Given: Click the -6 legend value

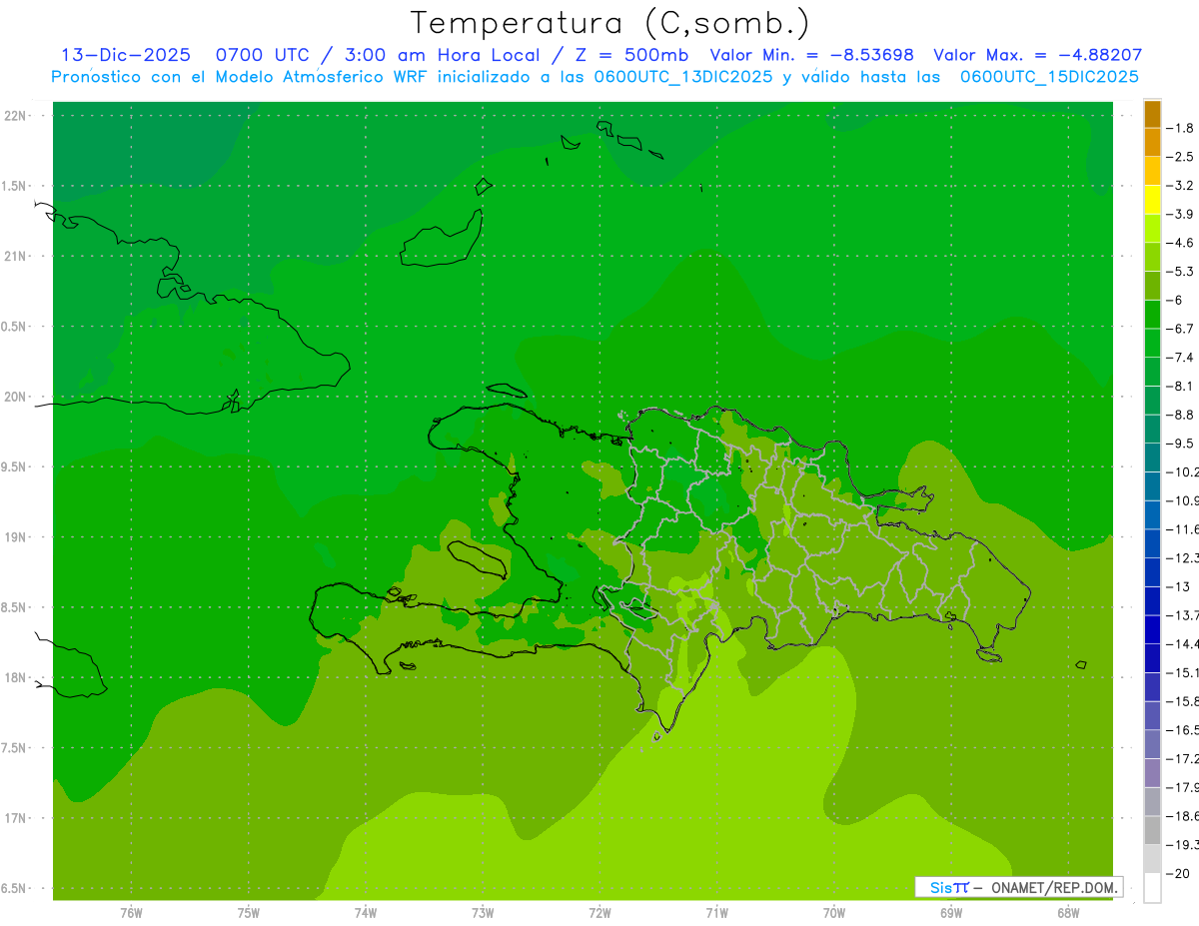Looking at the screenshot, I should point(1175,300).
